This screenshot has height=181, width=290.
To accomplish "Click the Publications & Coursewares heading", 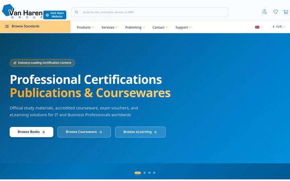I will coord(90,93).
